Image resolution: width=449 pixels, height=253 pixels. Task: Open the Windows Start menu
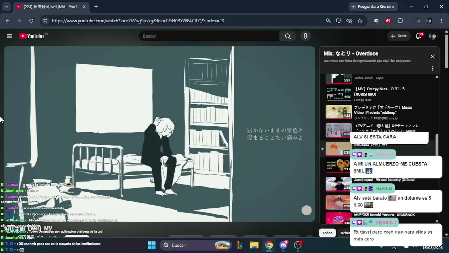[x=151, y=245]
